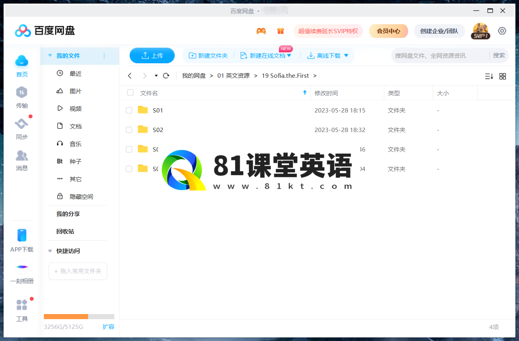Open 离线下载 dropdown arrow
Image resolution: width=519 pixels, height=341 pixels.
346,55
